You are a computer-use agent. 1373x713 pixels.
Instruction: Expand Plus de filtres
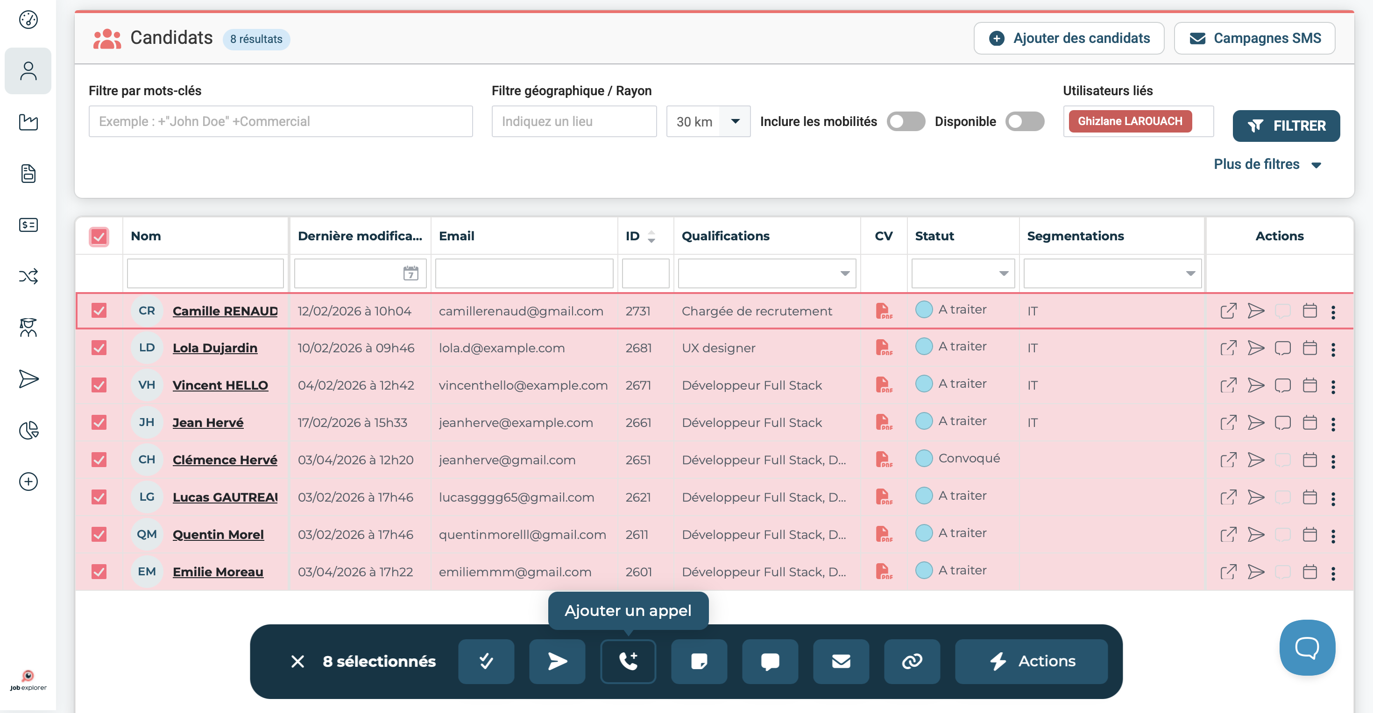point(1267,164)
